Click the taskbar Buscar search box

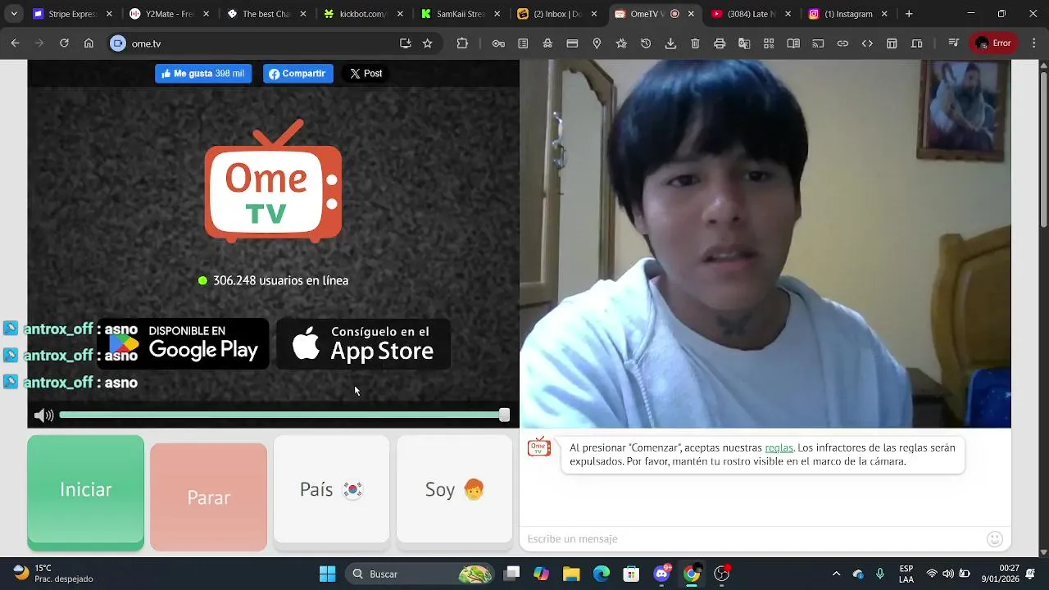pos(420,574)
